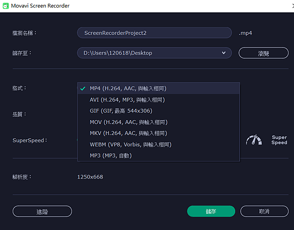
Task: Select WEBM (VP8, Vorbis) format
Action: pyautogui.click(x=159, y=145)
